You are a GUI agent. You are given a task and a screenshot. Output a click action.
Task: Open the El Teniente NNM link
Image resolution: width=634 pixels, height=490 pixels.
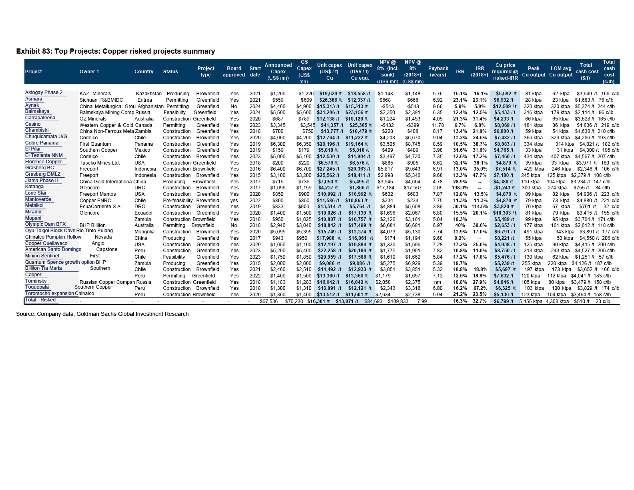pos(44,155)
